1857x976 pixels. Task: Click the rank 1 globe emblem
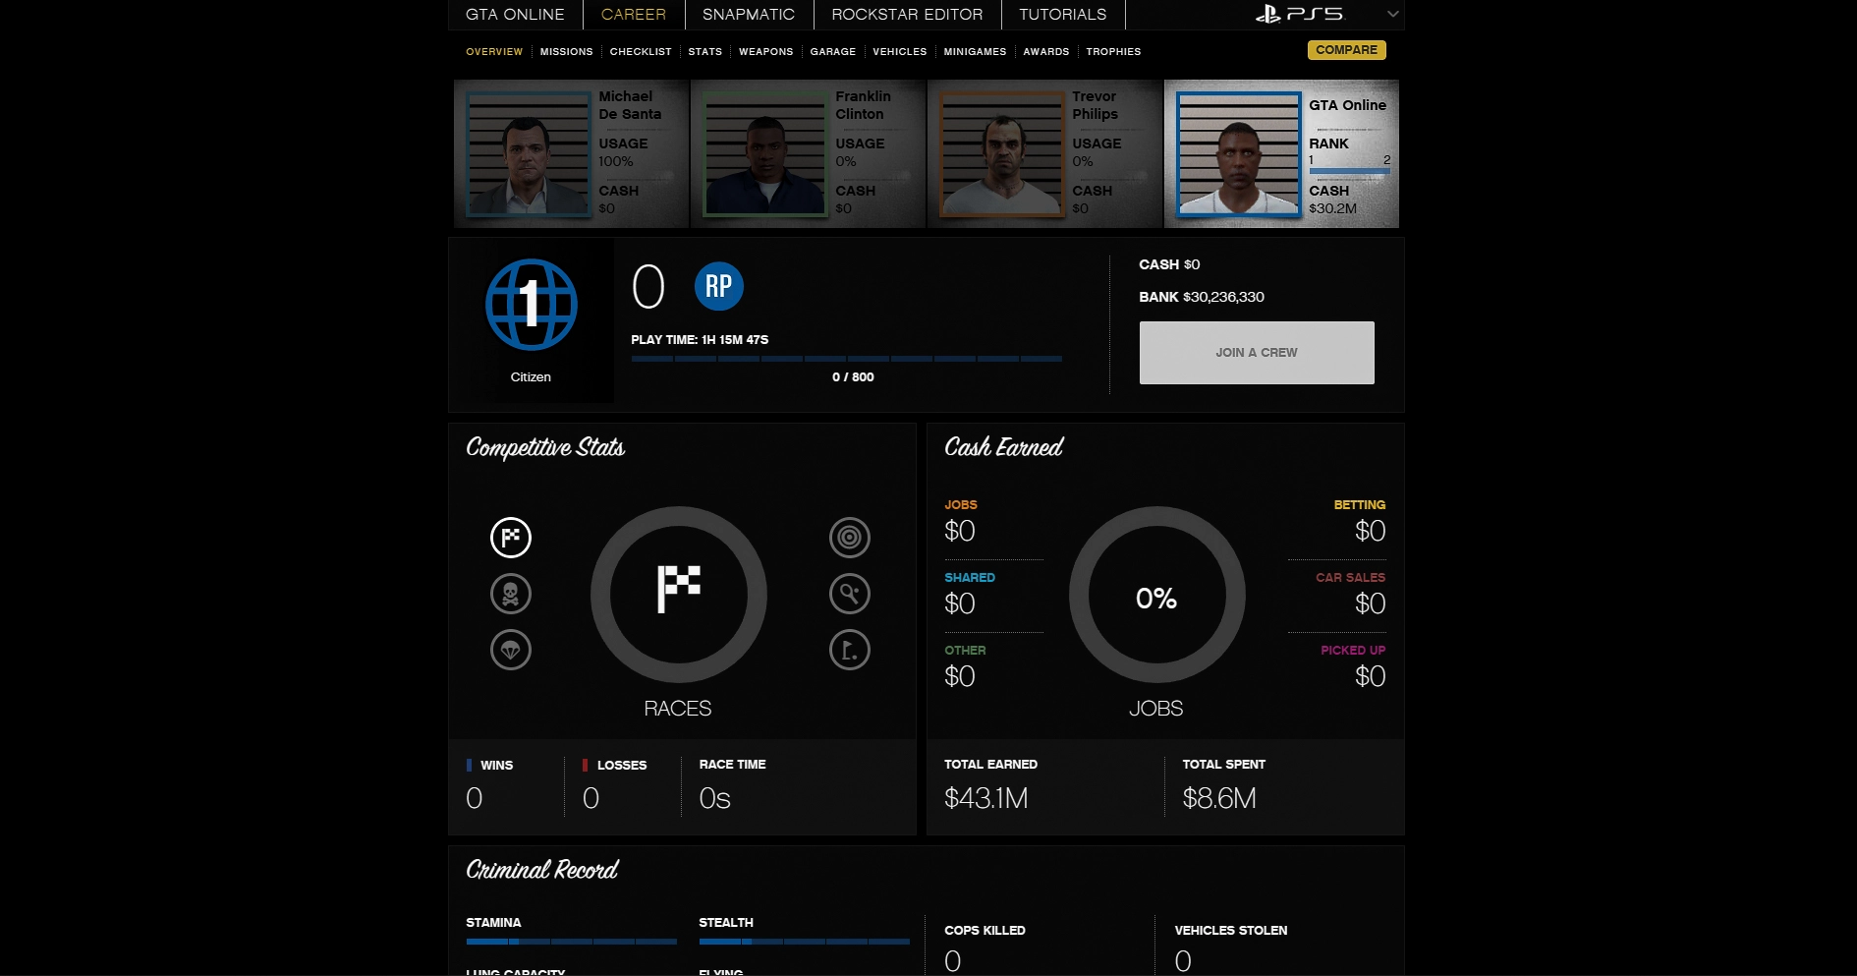click(x=532, y=305)
